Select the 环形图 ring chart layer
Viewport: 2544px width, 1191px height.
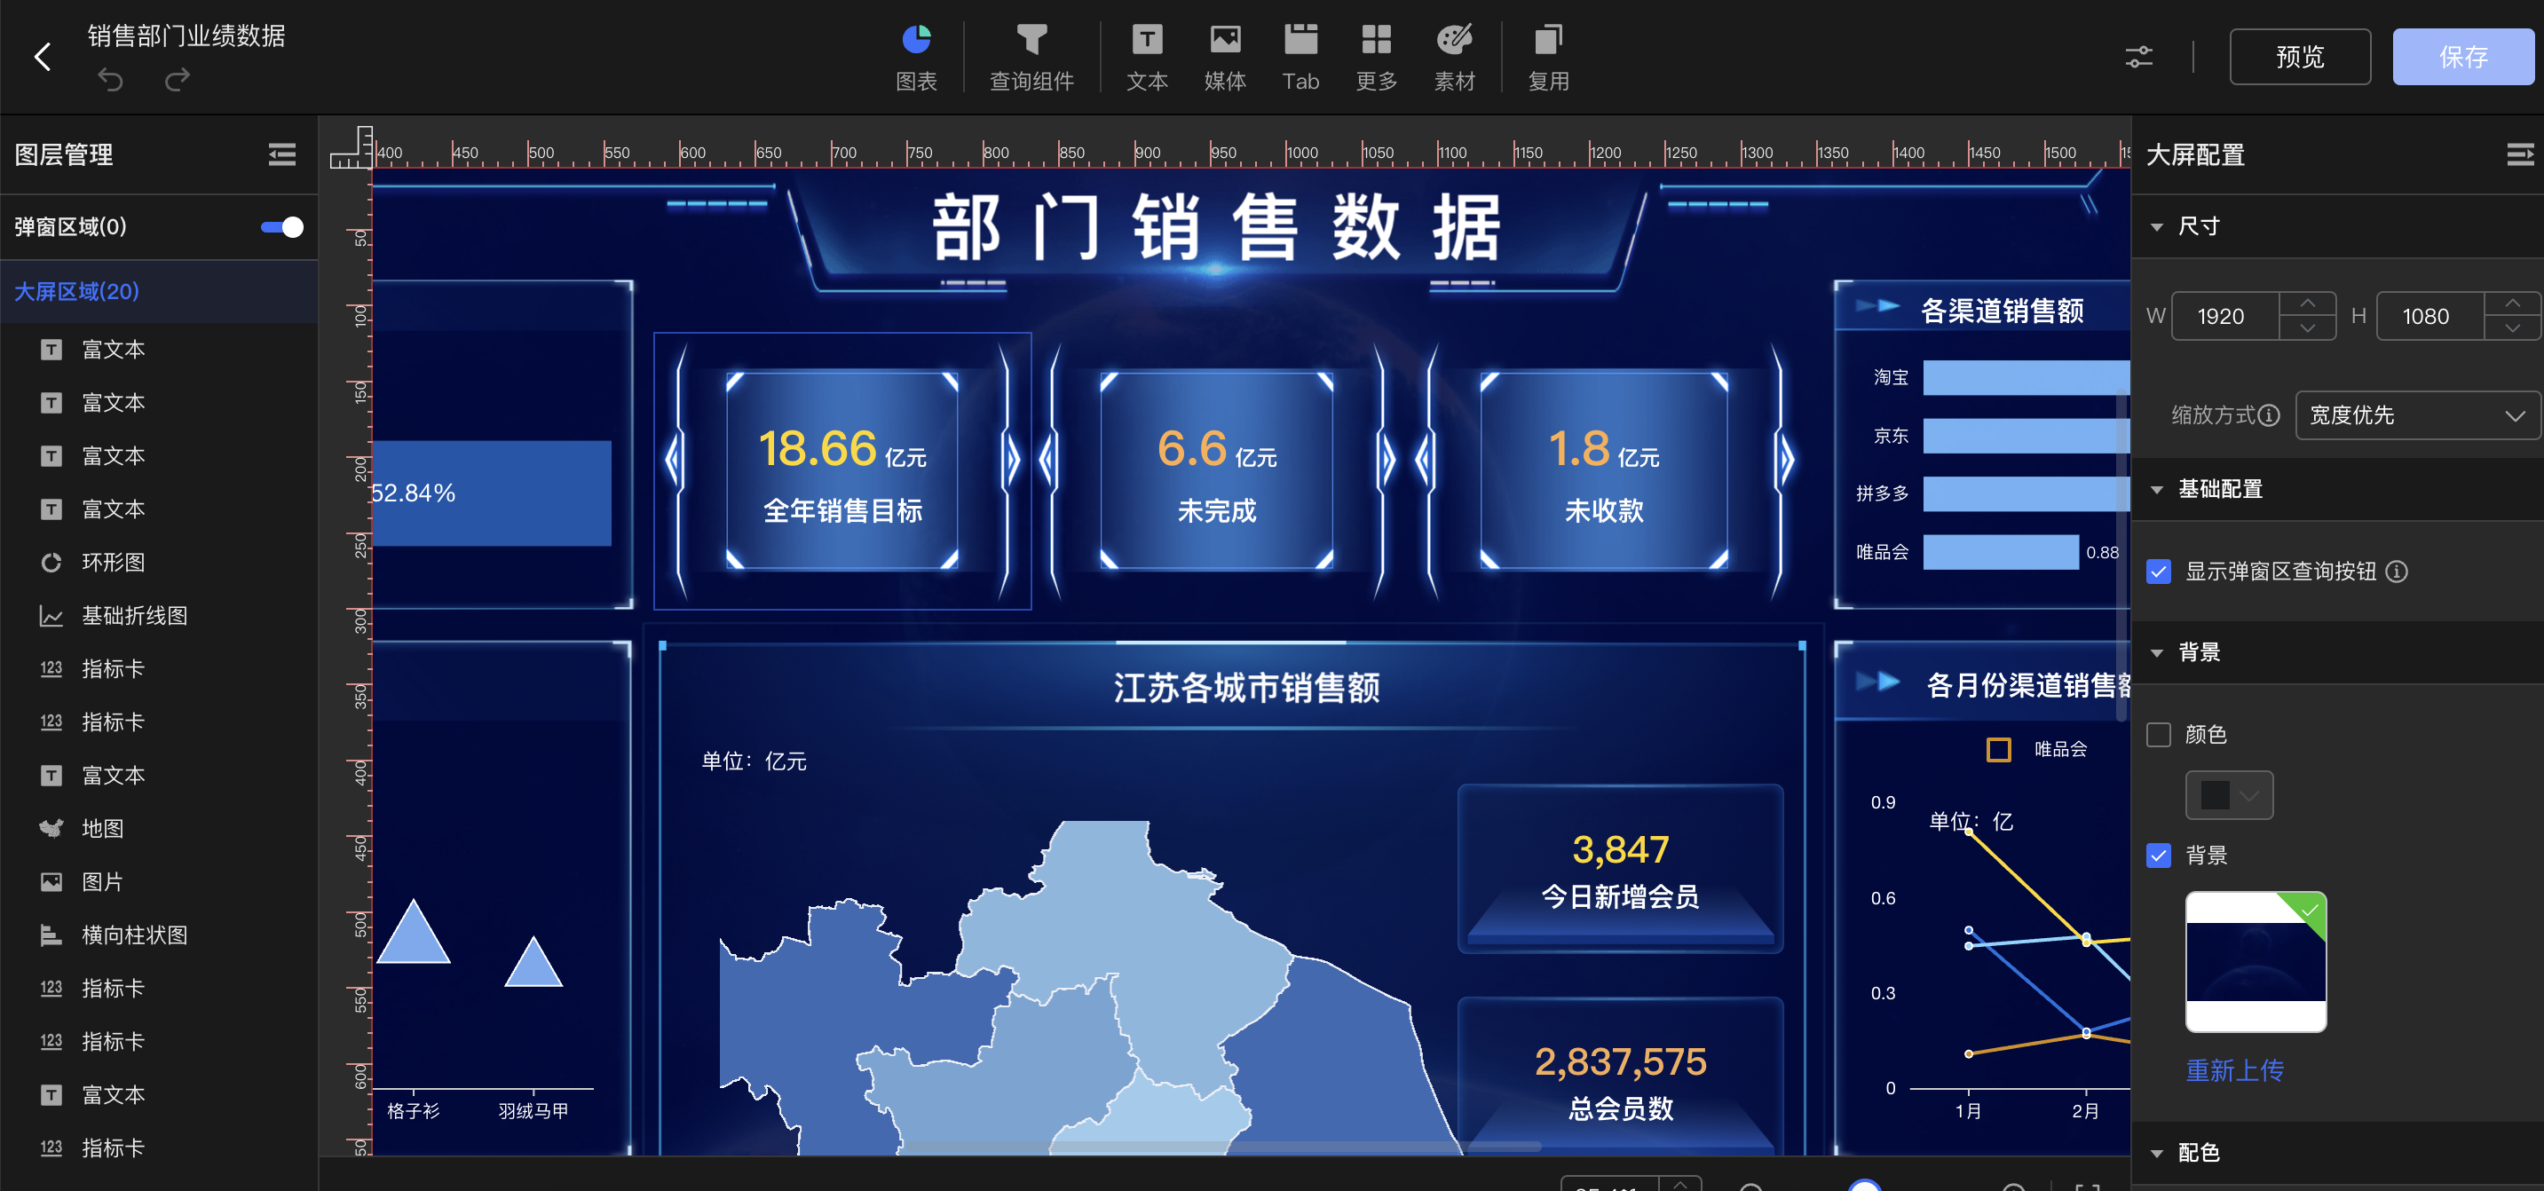coord(159,562)
